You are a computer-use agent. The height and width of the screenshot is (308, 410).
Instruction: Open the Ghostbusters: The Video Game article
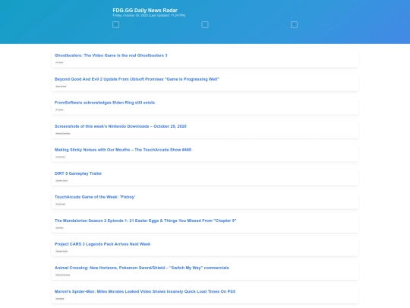[x=111, y=56]
